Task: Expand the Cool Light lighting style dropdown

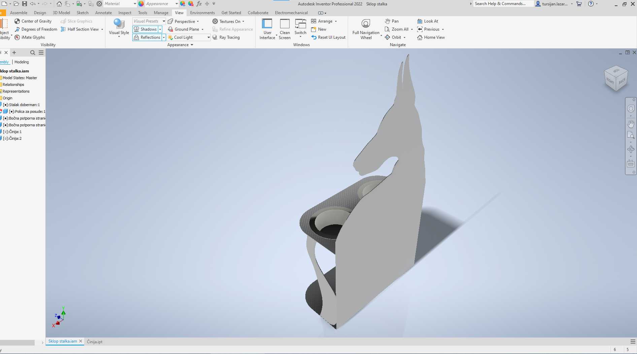Action: [208, 37]
